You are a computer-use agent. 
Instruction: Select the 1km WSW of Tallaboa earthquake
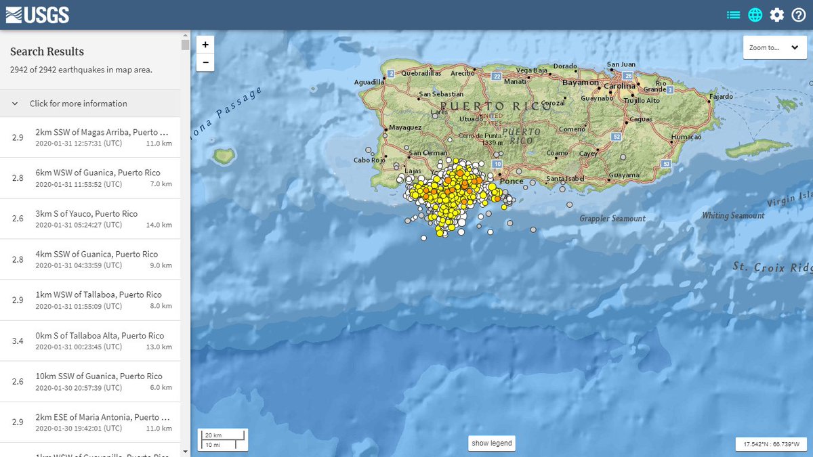click(90, 300)
